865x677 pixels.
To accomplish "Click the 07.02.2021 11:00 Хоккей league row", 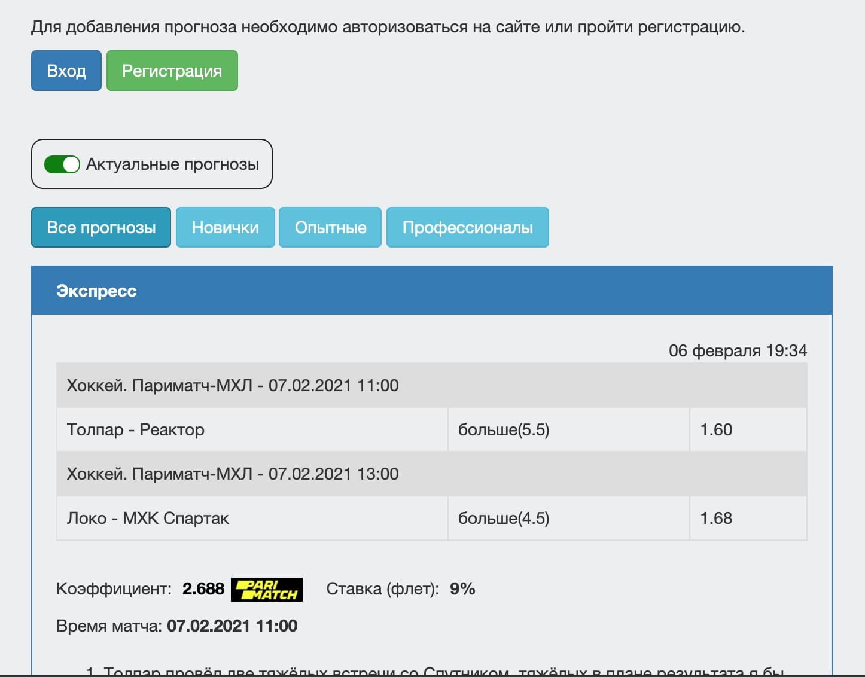I will click(x=432, y=385).
